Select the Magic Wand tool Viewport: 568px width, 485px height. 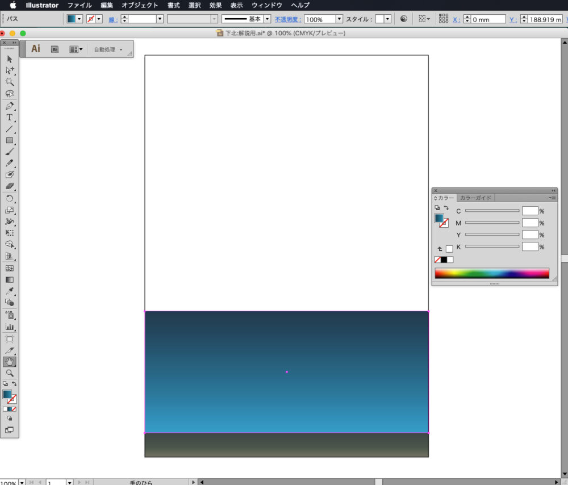click(x=10, y=82)
